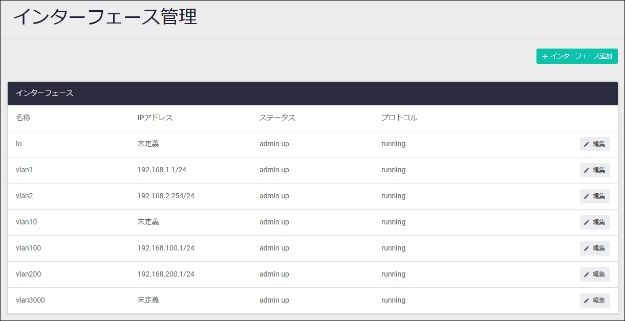Edit the vlan1 interface
625x321 pixels.
coord(594,170)
